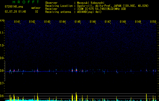The width and height of the screenshot is (159, 101).
Task: Click the 0147 time marker
Action: (108, 22)
